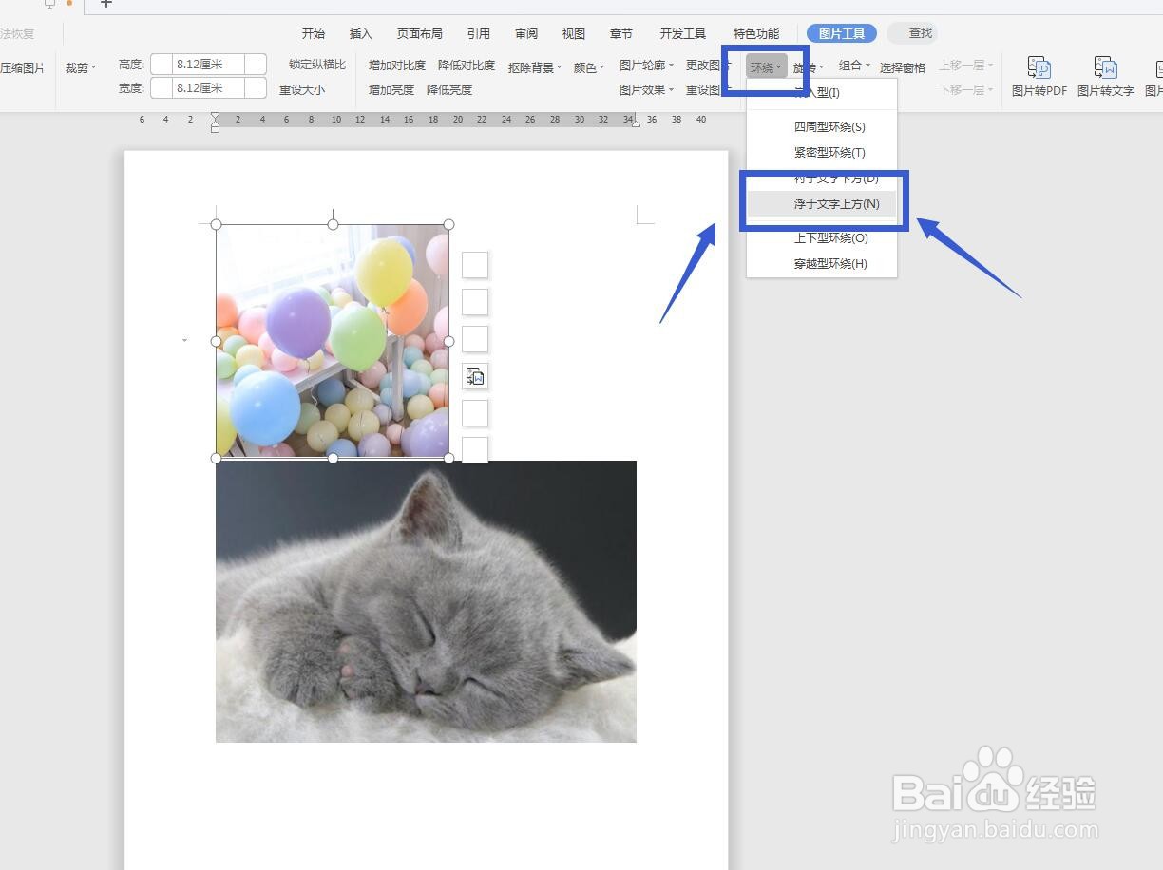The height and width of the screenshot is (870, 1163).
Task: Switch to the 视图 tab
Action: (x=574, y=33)
